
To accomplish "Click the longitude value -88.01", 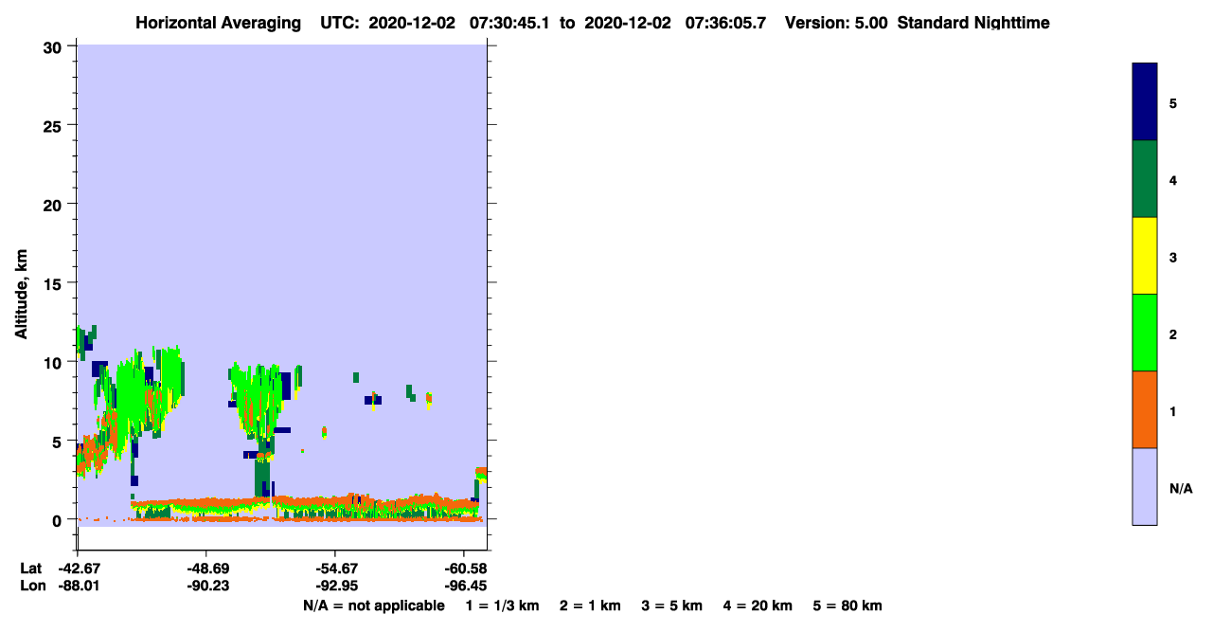I will pyautogui.click(x=78, y=586).
